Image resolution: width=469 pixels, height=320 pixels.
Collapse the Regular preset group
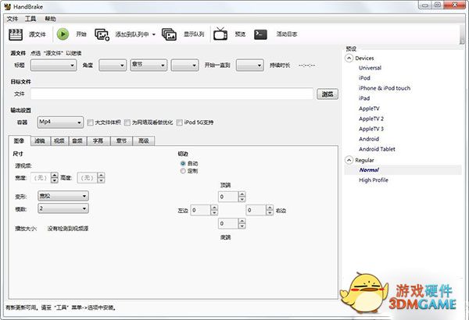[349, 160]
